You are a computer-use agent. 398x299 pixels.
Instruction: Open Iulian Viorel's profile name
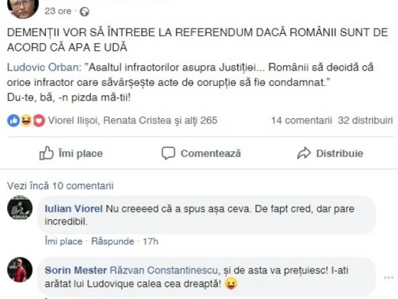[73, 209]
